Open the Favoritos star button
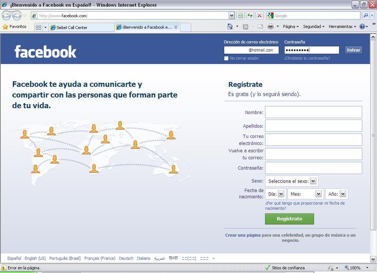 (14, 27)
